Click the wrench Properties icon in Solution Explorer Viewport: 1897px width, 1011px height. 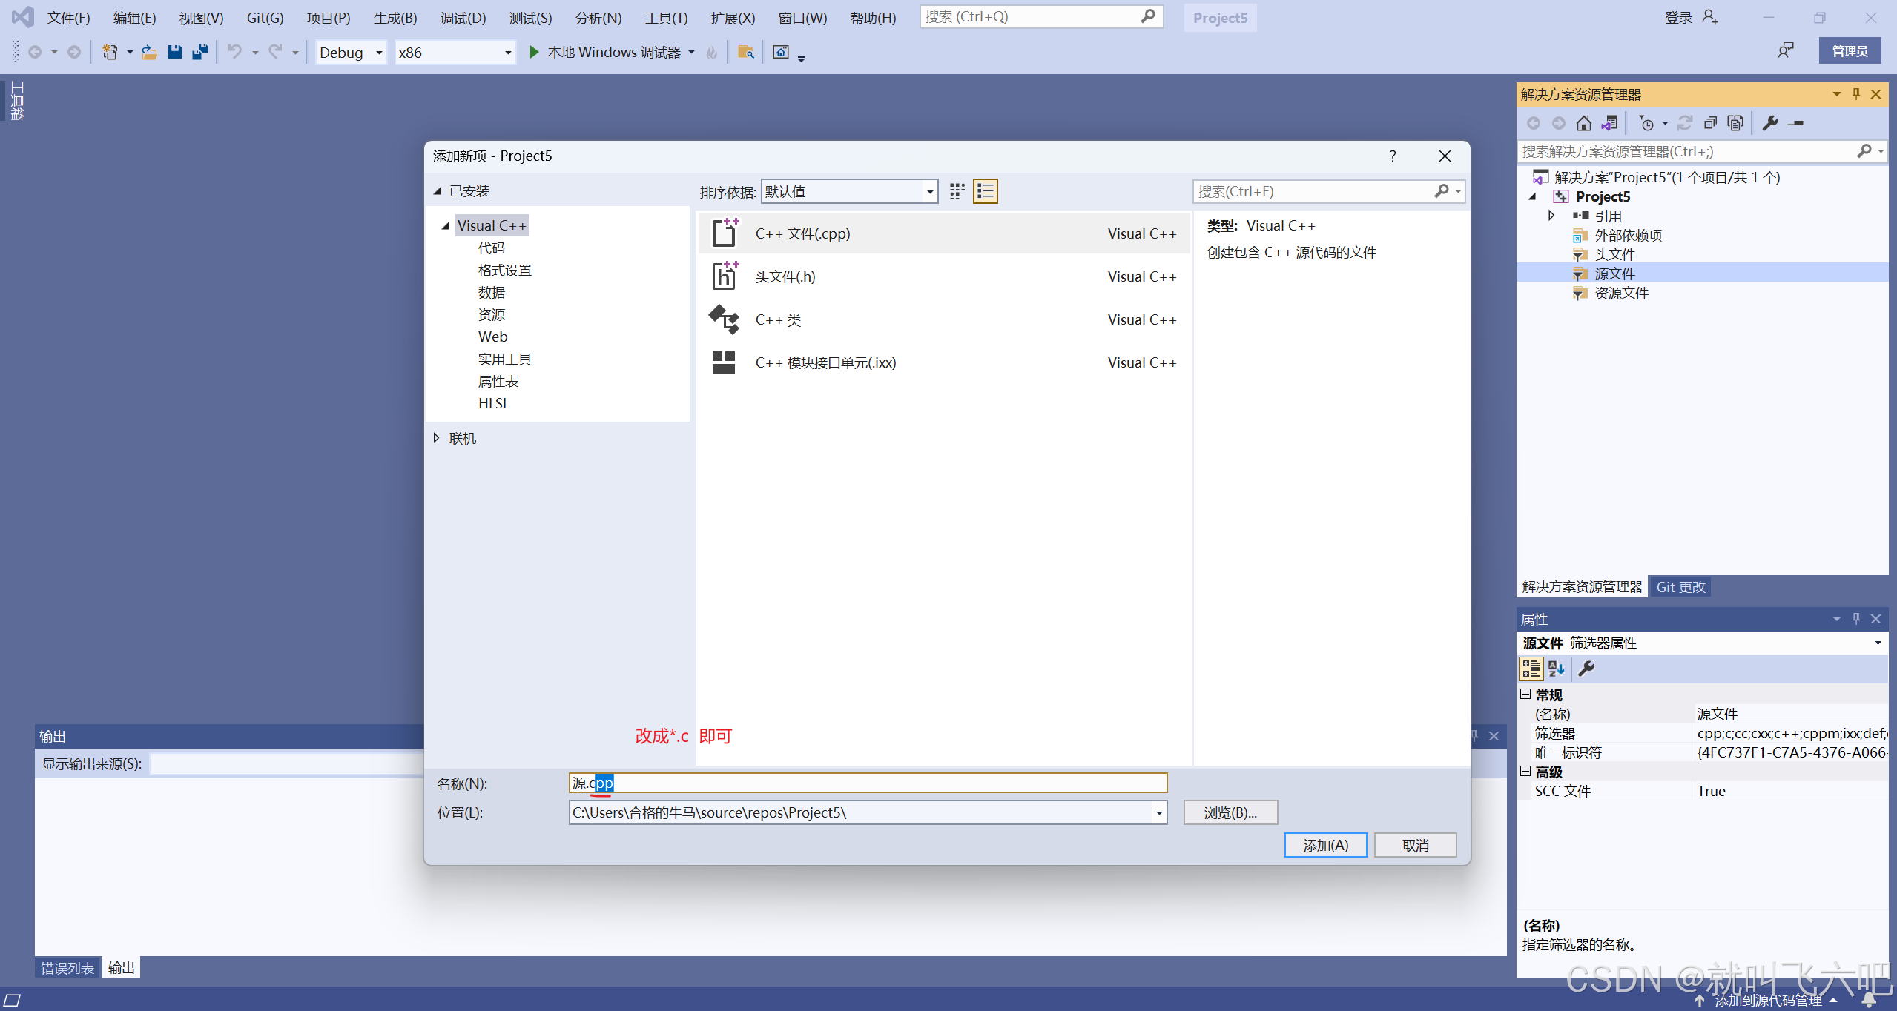coord(1770,123)
